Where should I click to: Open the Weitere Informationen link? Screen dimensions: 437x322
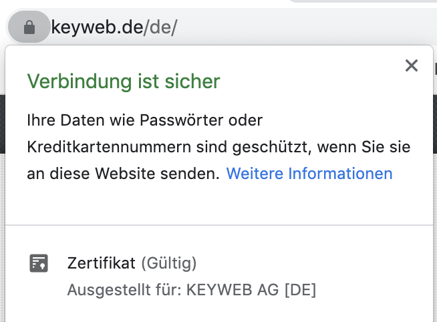[309, 174]
